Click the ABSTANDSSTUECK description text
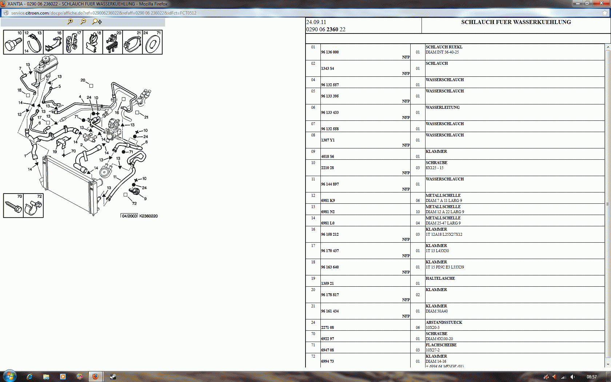 [x=444, y=322]
